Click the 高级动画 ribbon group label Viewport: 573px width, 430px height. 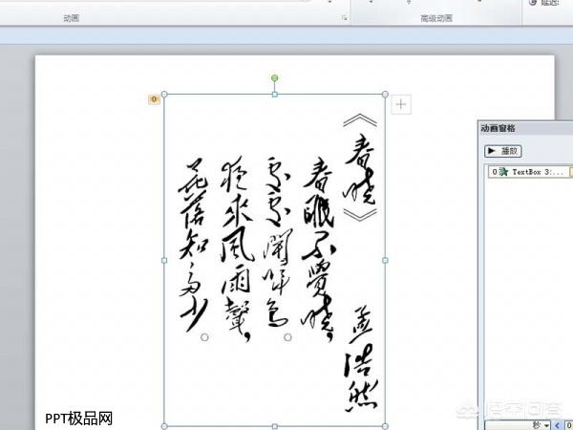point(436,18)
